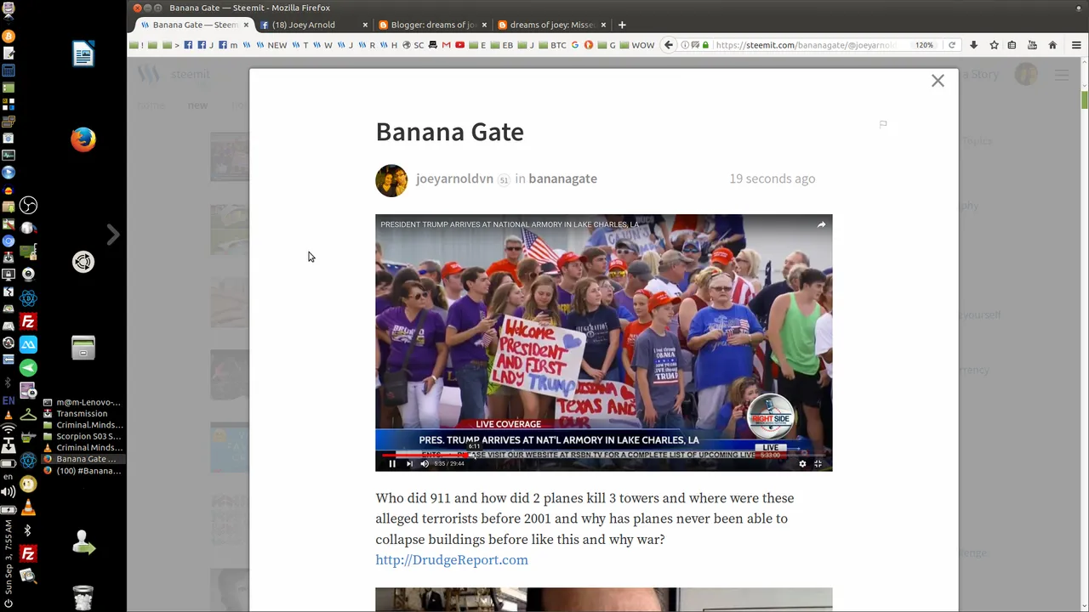This screenshot has height=612, width=1089.
Task: Switch to dreams of joey: Misse tab
Action: pos(551,25)
